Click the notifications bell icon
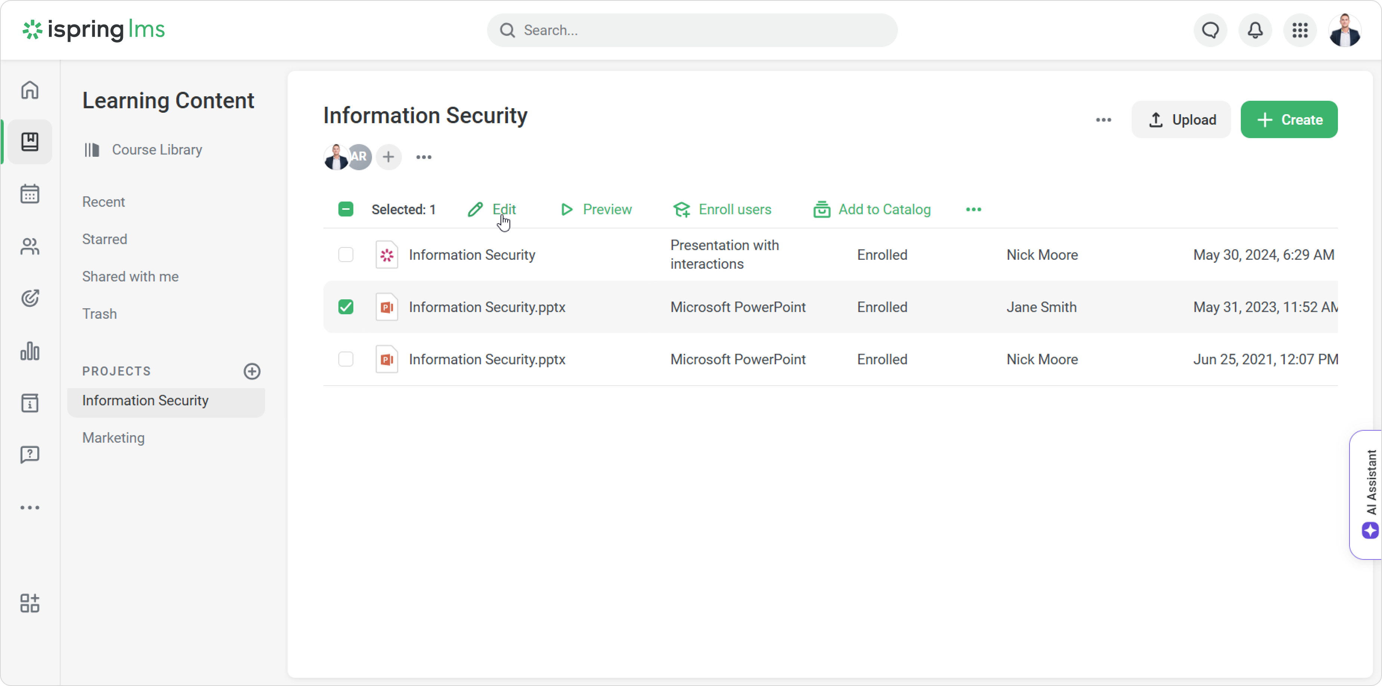Screen dimensions: 1382x686 1255,31
